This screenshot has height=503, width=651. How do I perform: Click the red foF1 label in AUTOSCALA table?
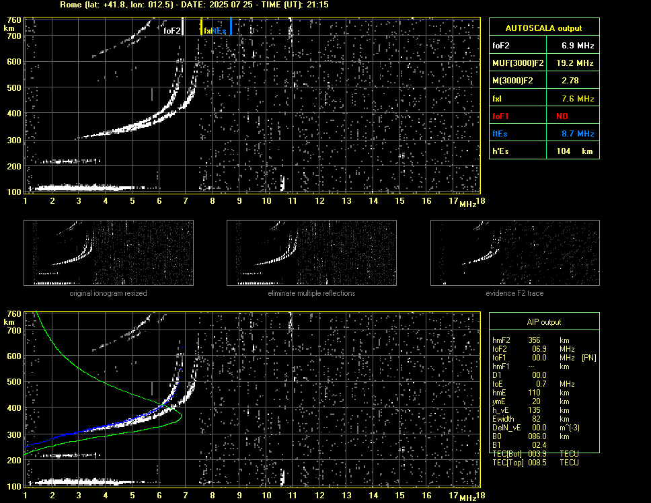[500, 116]
